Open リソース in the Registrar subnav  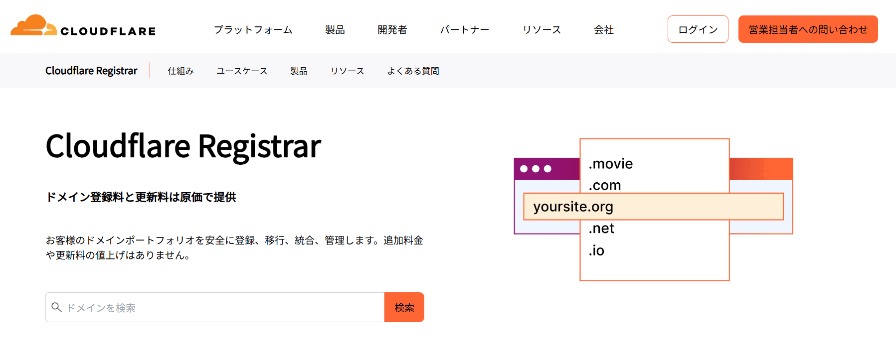[347, 71]
